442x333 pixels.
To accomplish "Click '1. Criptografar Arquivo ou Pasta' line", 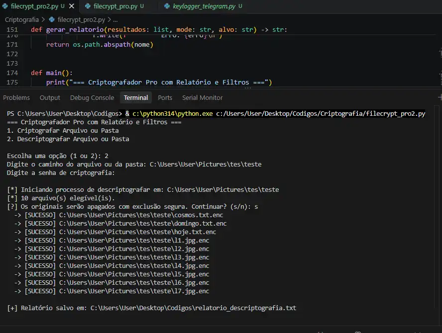I will 63,131.
